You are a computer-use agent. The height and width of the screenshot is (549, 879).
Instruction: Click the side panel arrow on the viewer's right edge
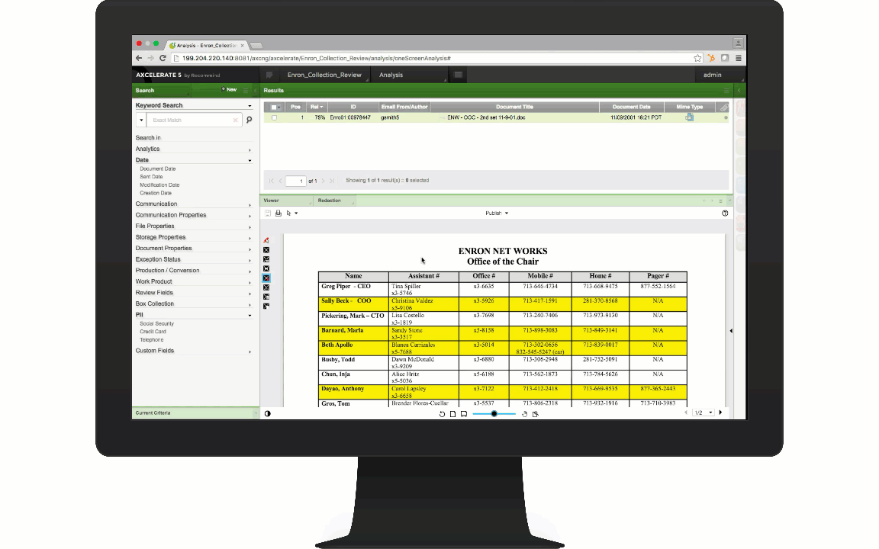coord(731,330)
